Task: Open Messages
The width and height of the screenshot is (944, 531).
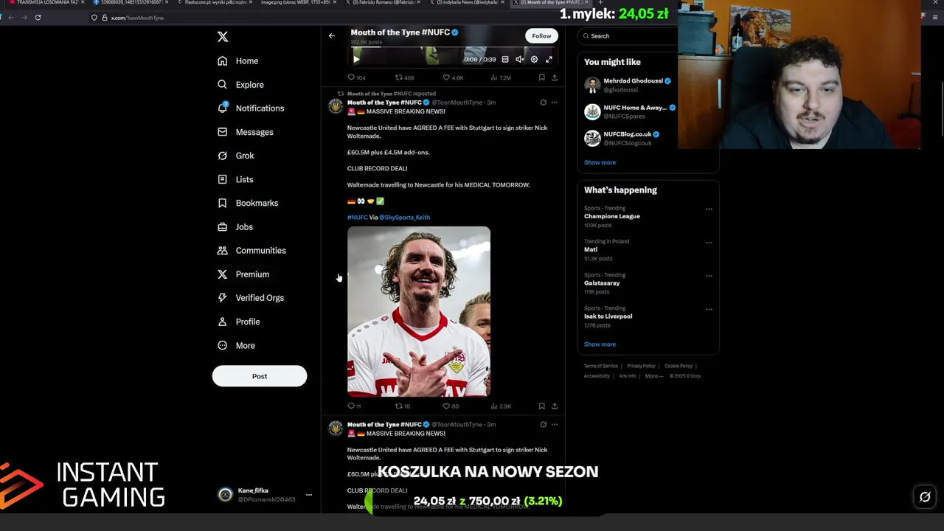Action: [245, 132]
